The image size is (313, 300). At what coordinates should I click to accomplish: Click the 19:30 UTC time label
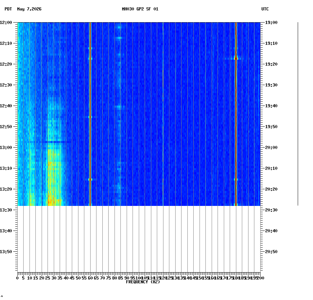tap(271, 85)
